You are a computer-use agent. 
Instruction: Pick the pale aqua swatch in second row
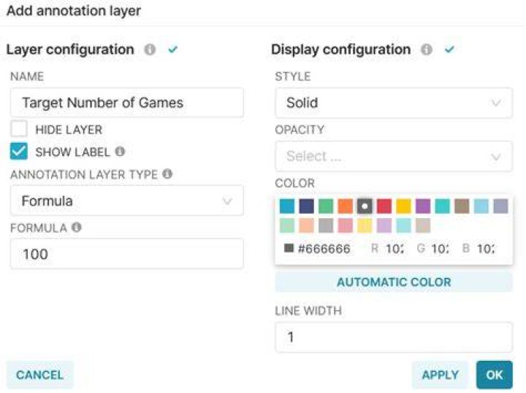tap(403, 225)
